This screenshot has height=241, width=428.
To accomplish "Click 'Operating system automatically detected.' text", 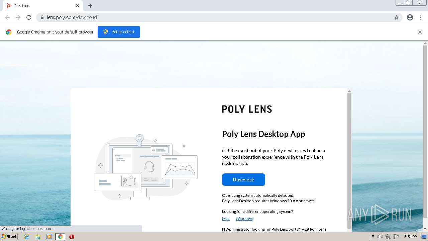I will click(258, 195).
